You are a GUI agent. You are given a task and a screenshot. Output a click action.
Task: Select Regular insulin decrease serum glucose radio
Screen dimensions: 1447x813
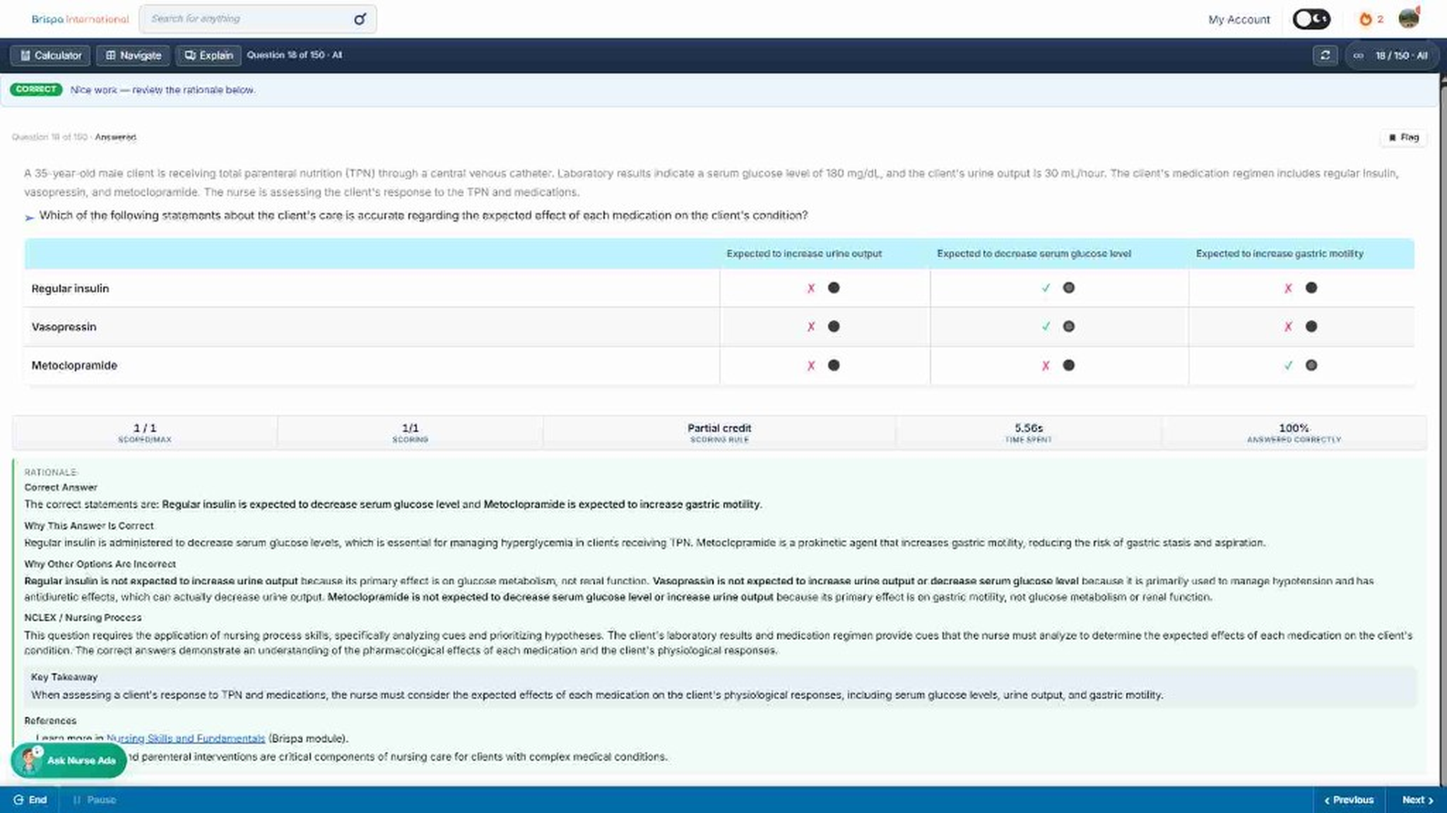click(x=1068, y=288)
